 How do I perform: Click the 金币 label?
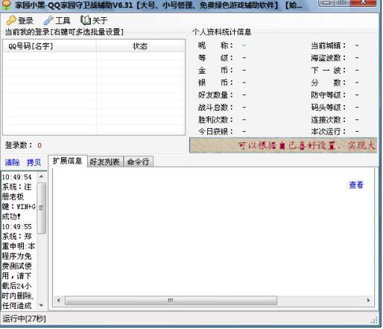click(215, 70)
